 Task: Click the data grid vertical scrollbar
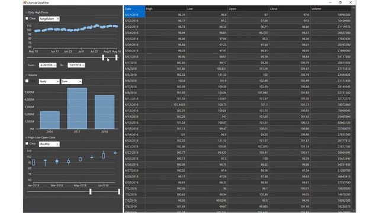pos(354,109)
